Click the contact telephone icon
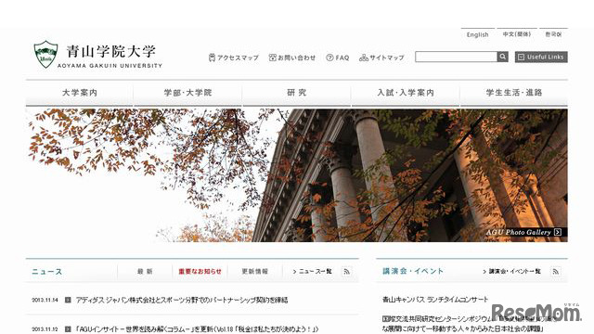The height and width of the screenshot is (334, 594). [272, 58]
